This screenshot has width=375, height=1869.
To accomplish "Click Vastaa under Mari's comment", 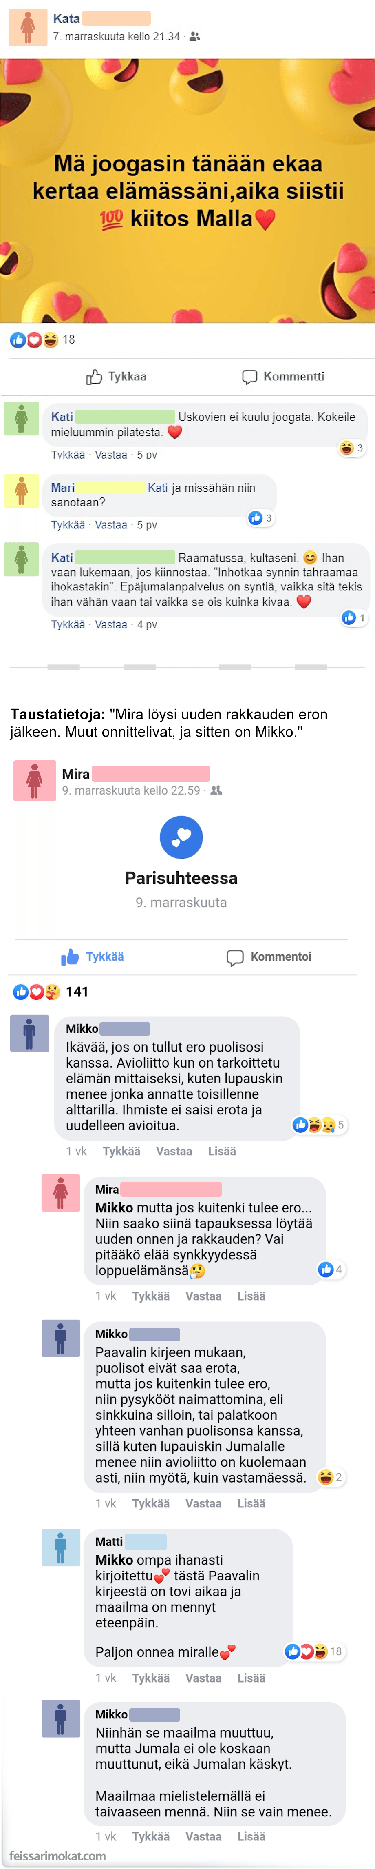I will tap(111, 524).
